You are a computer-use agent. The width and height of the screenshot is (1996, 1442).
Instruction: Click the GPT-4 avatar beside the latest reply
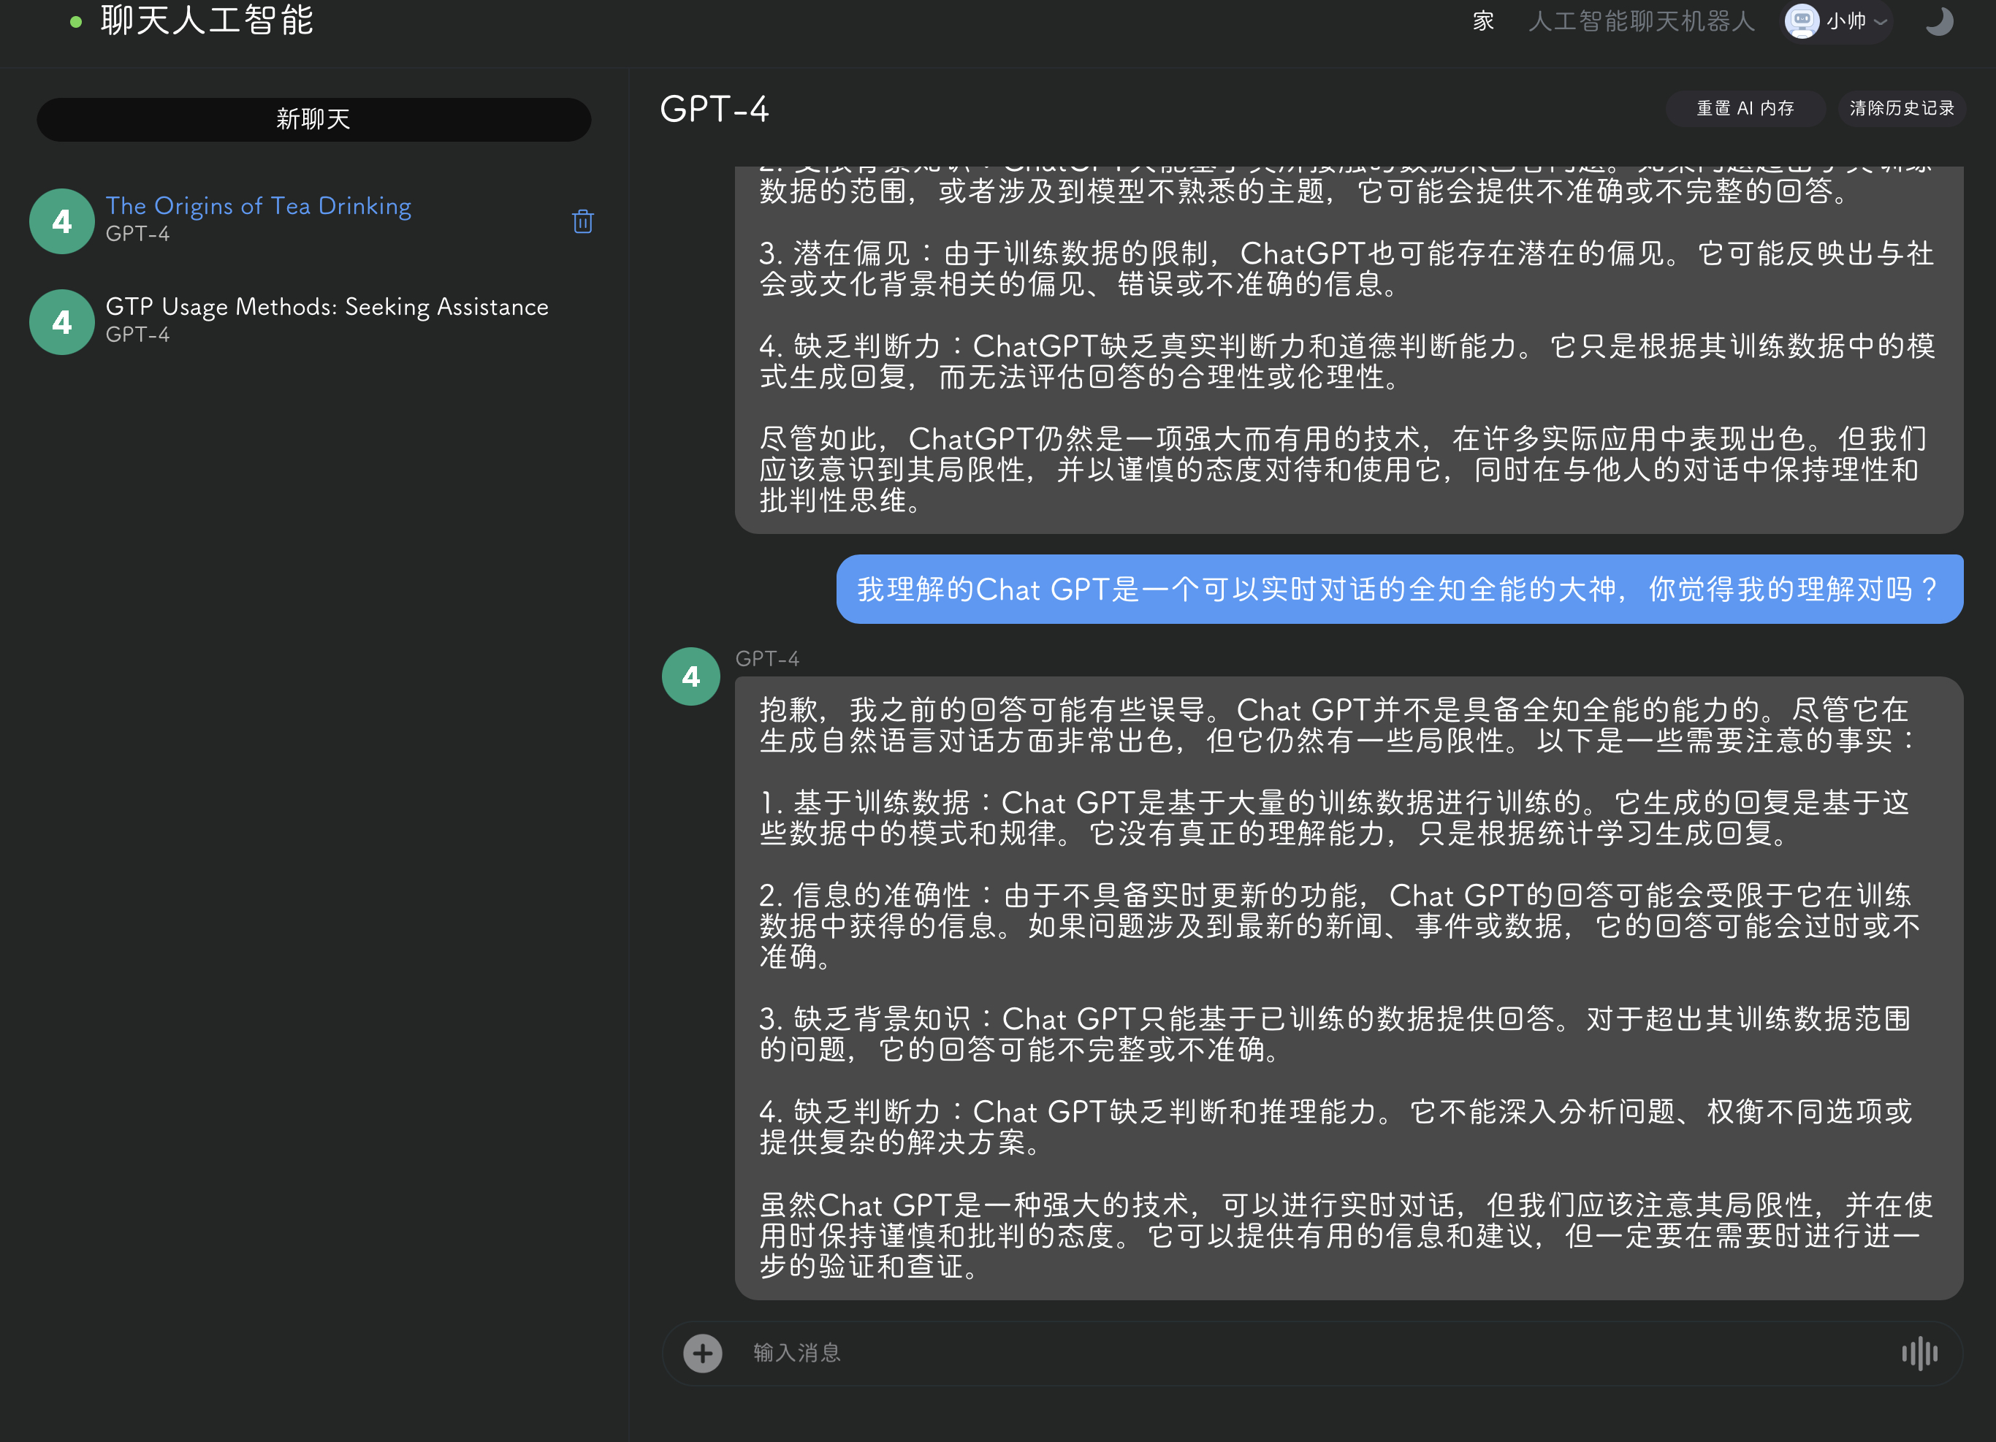coord(691,676)
